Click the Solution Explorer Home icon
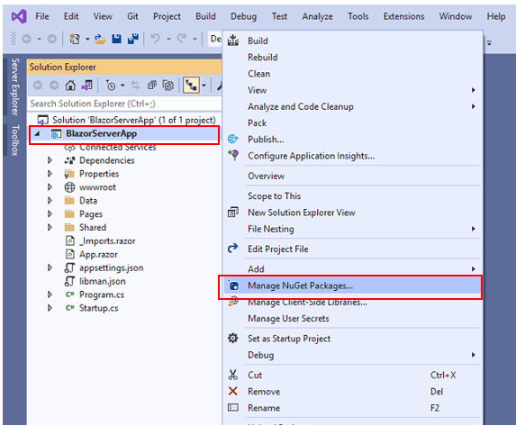Viewport: 516px width, 426px height. click(x=70, y=86)
